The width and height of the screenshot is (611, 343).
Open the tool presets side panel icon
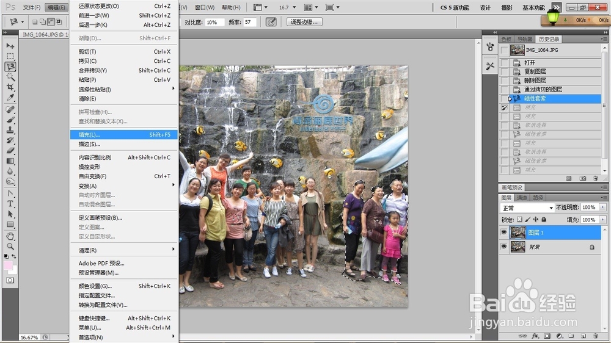click(x=490, y=66)
